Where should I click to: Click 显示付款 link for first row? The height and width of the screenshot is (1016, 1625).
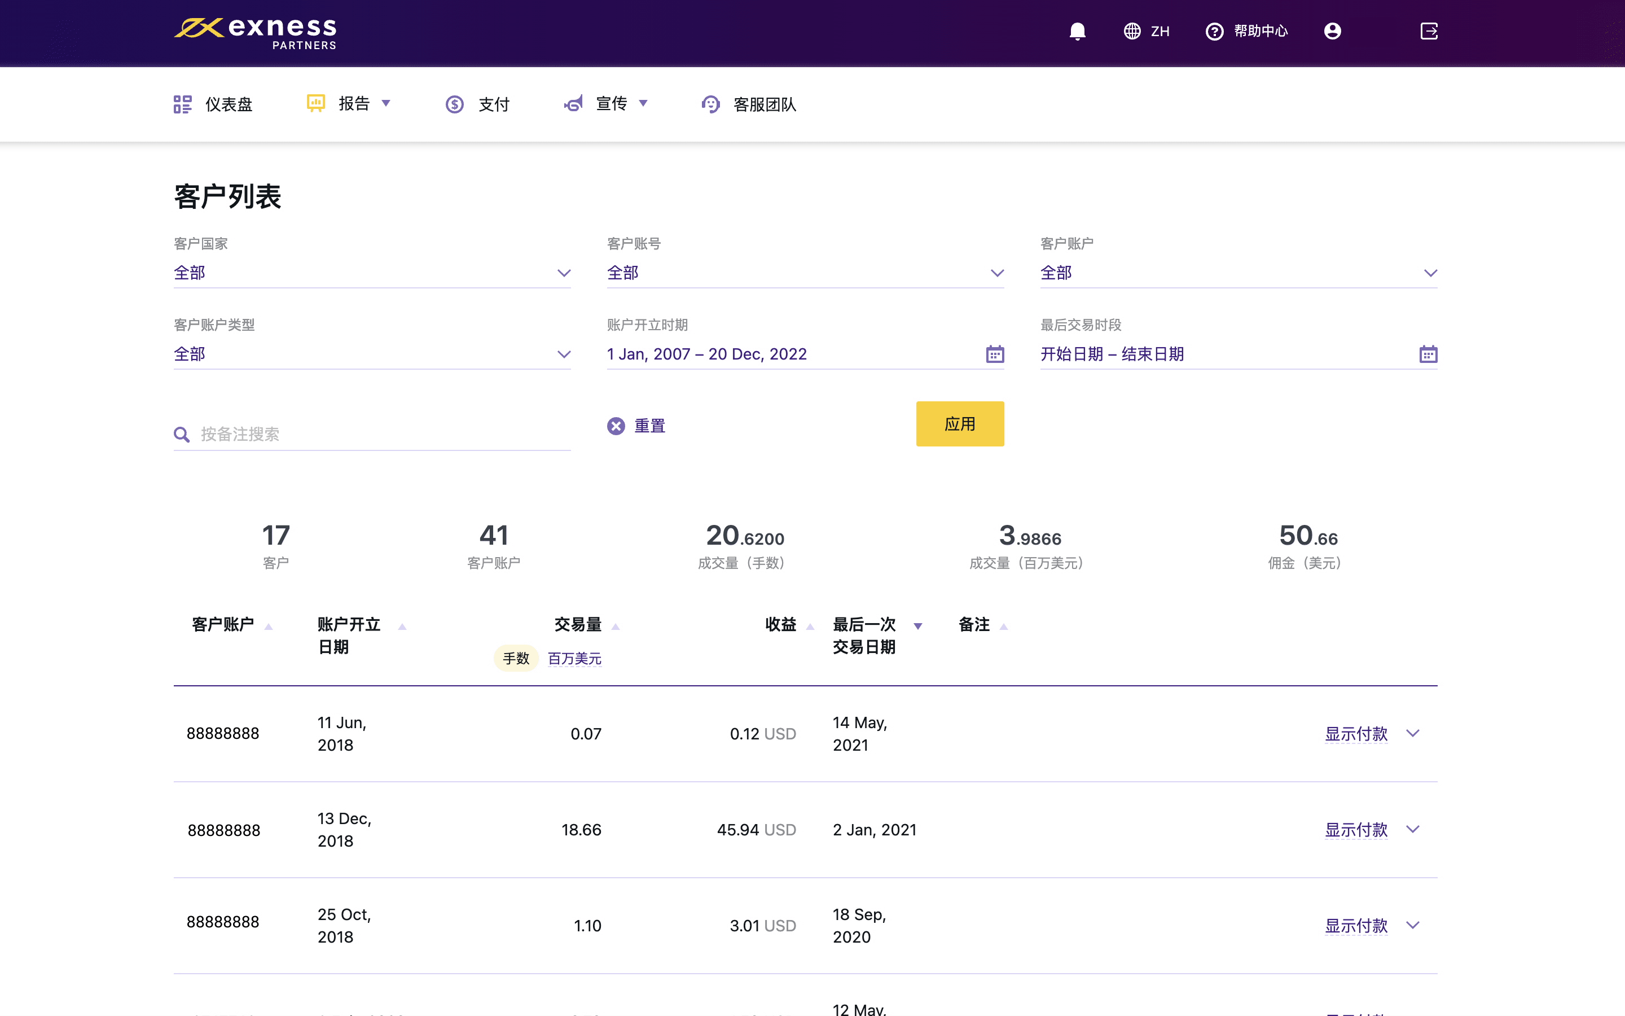point(1356,734)
